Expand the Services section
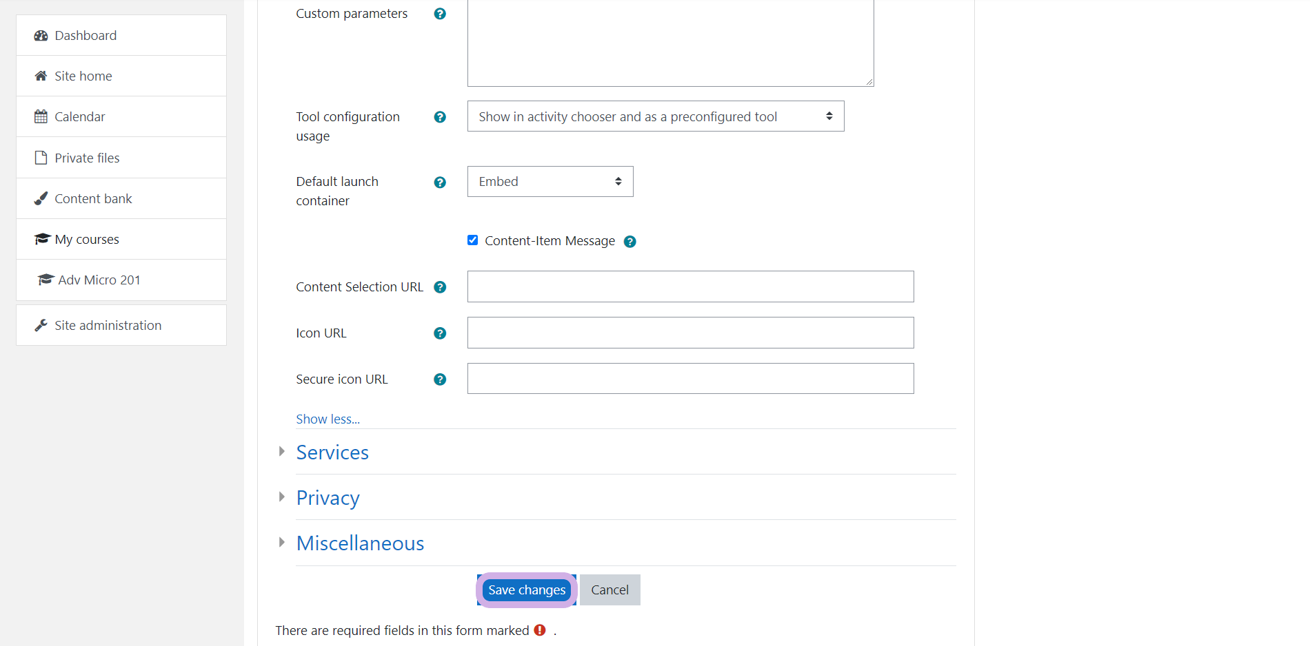Viewport: 1310px width, 646px height. coord(332,452)
